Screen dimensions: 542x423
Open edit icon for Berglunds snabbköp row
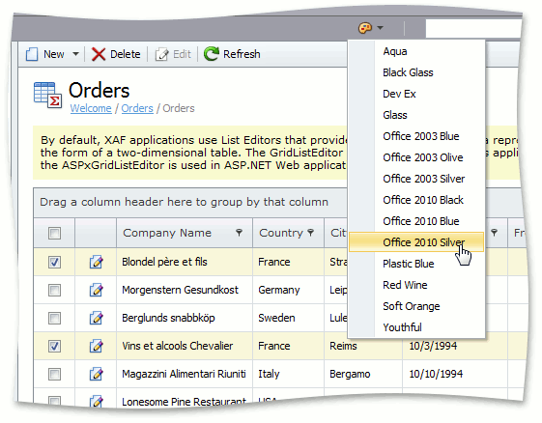(96, 318)
